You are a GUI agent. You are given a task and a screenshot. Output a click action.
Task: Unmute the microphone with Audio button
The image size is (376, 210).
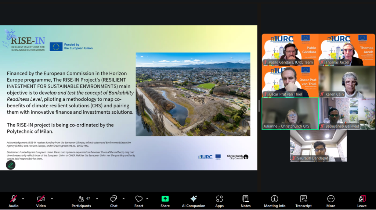click(14, 200)
